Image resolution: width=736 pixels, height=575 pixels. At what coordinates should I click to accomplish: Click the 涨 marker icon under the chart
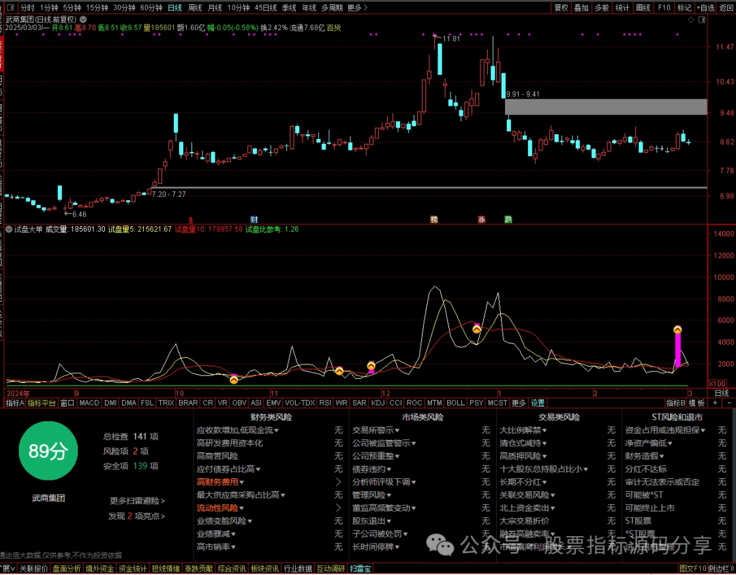pos(482,219)
